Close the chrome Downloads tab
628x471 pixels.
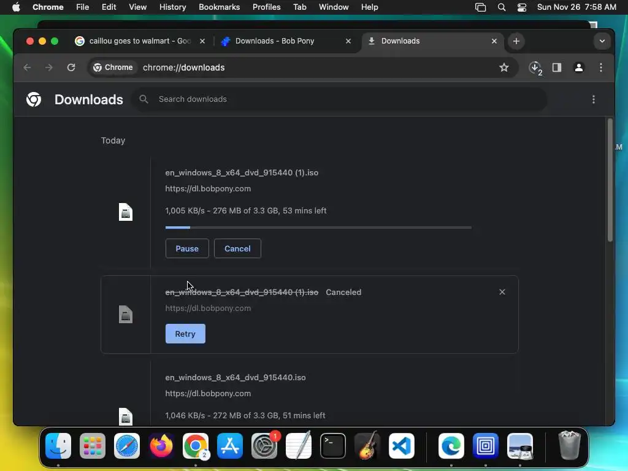coord(494,41)
